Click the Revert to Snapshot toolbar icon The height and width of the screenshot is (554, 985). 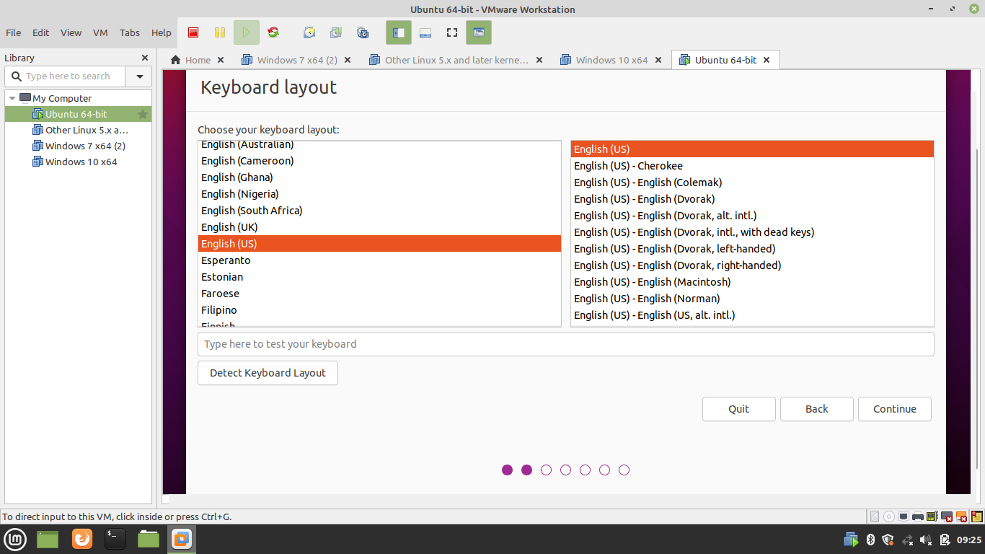336,32
